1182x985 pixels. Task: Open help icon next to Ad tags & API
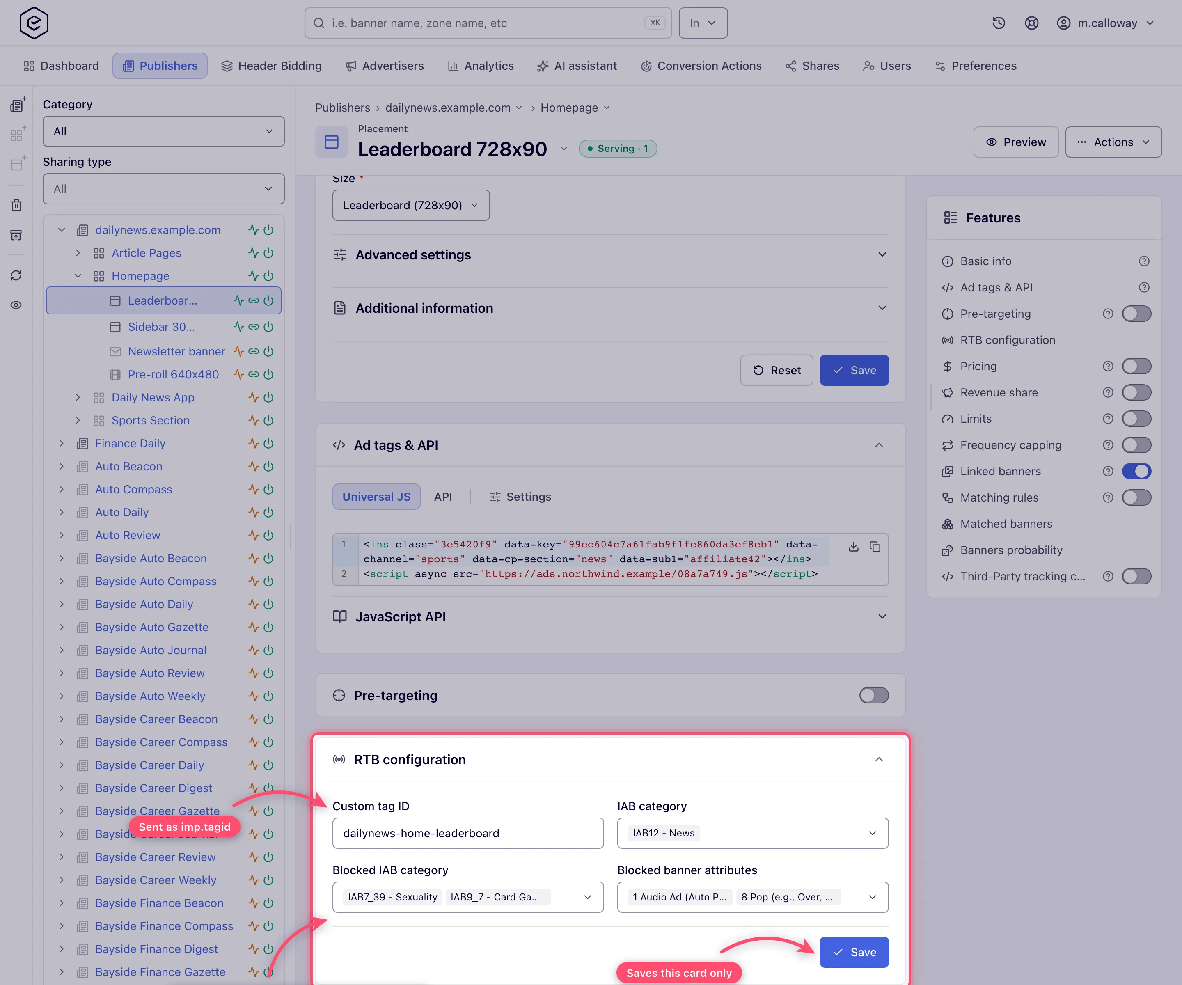click(1144, 288)
